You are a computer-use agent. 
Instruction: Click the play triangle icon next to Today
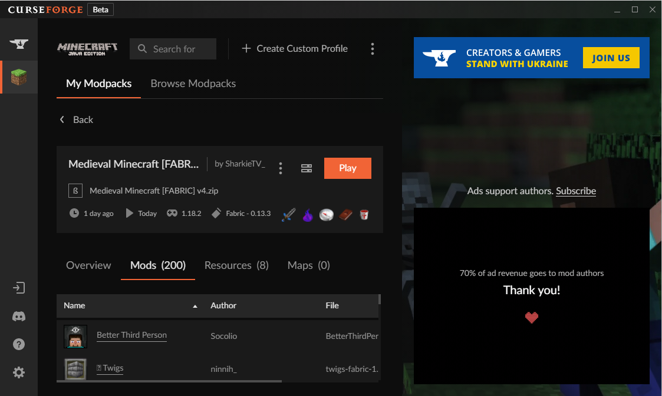coord(130,213)
